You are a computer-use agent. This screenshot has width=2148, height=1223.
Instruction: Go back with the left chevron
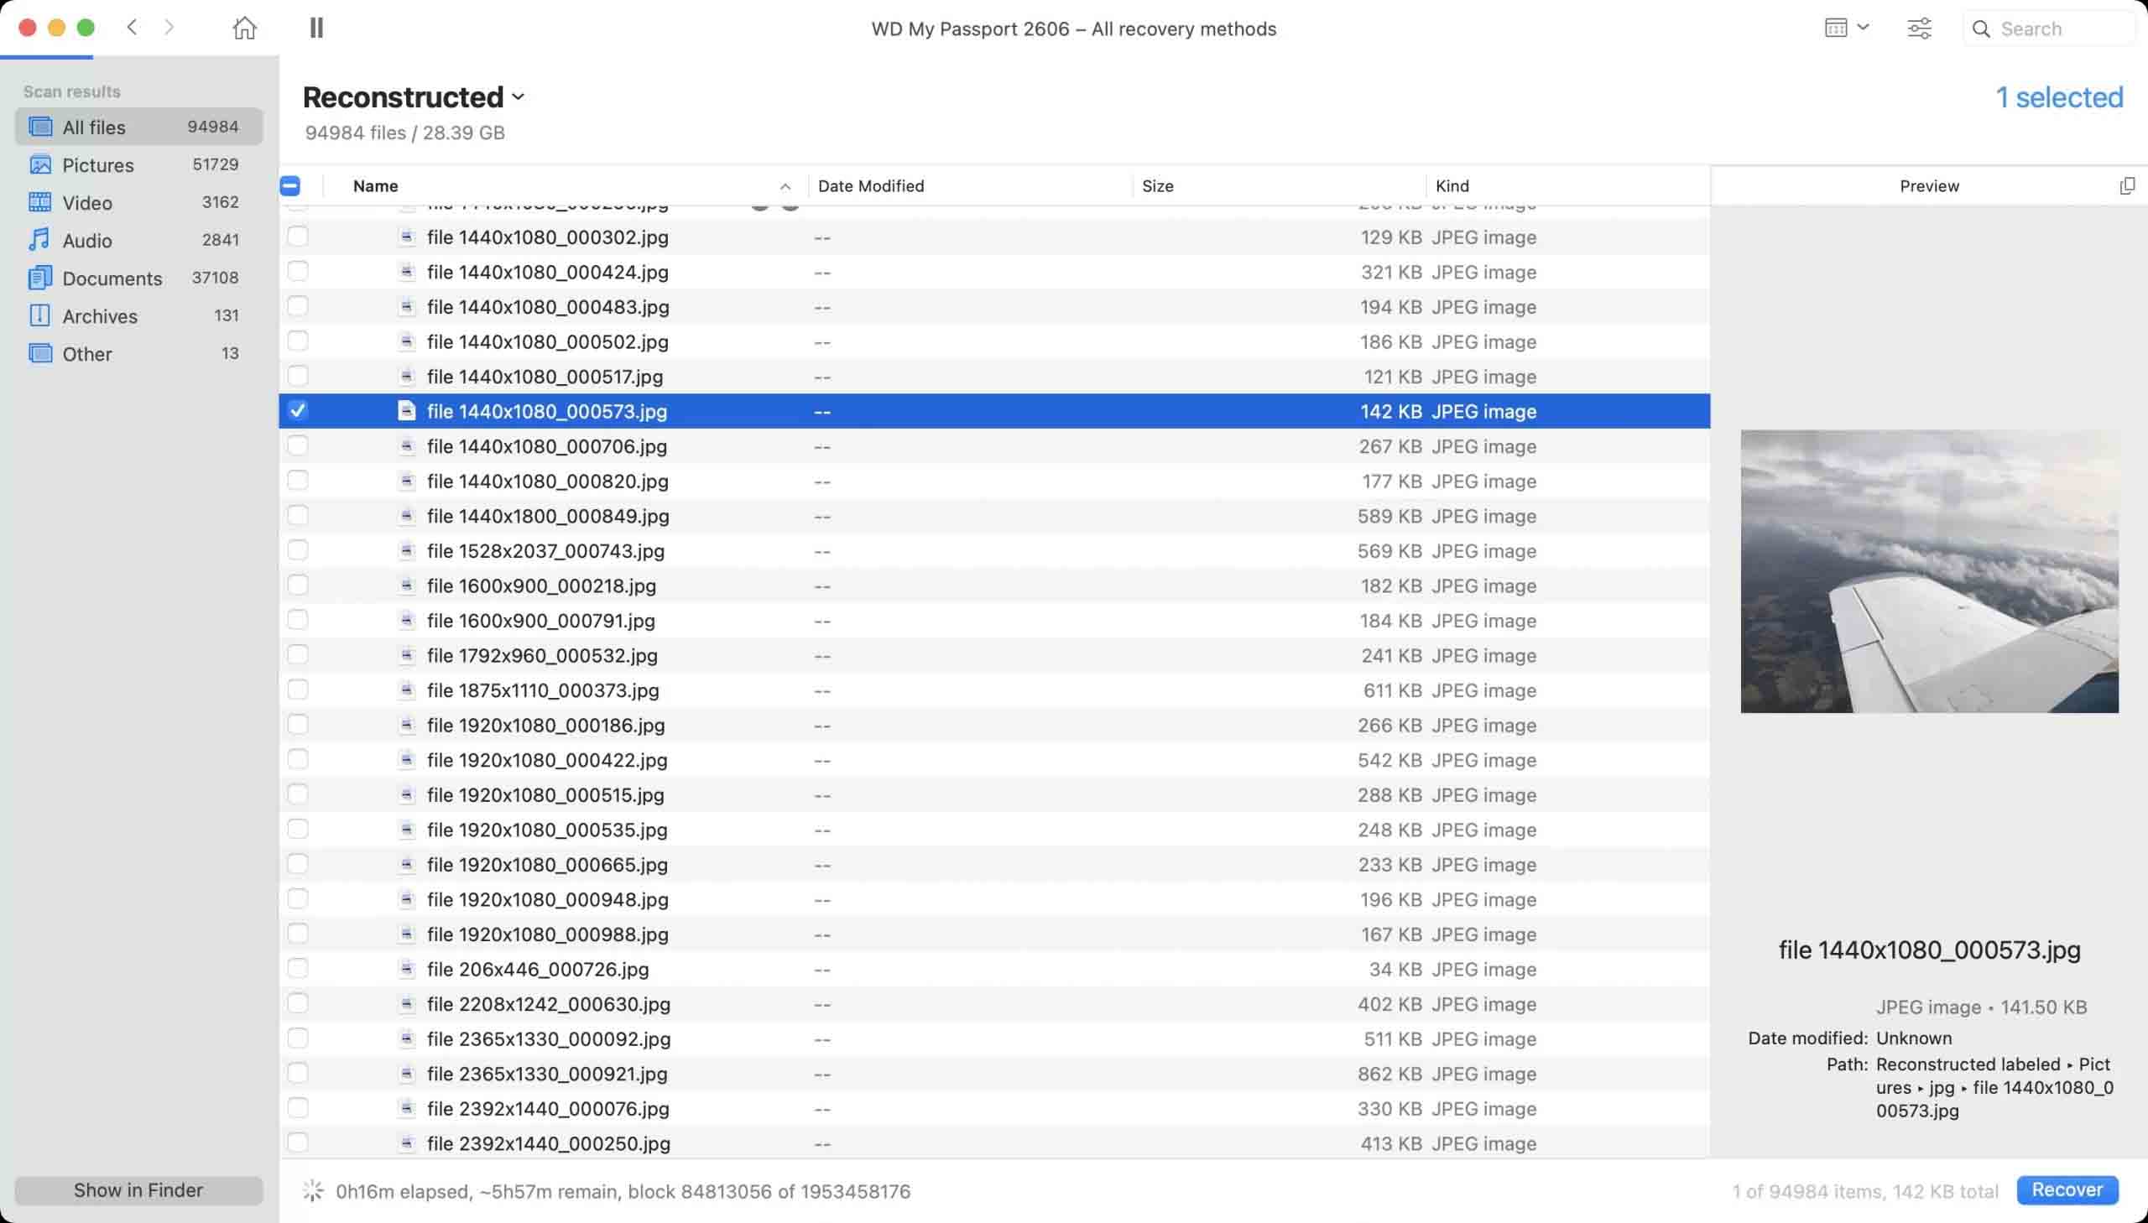(x=132, y=28)
